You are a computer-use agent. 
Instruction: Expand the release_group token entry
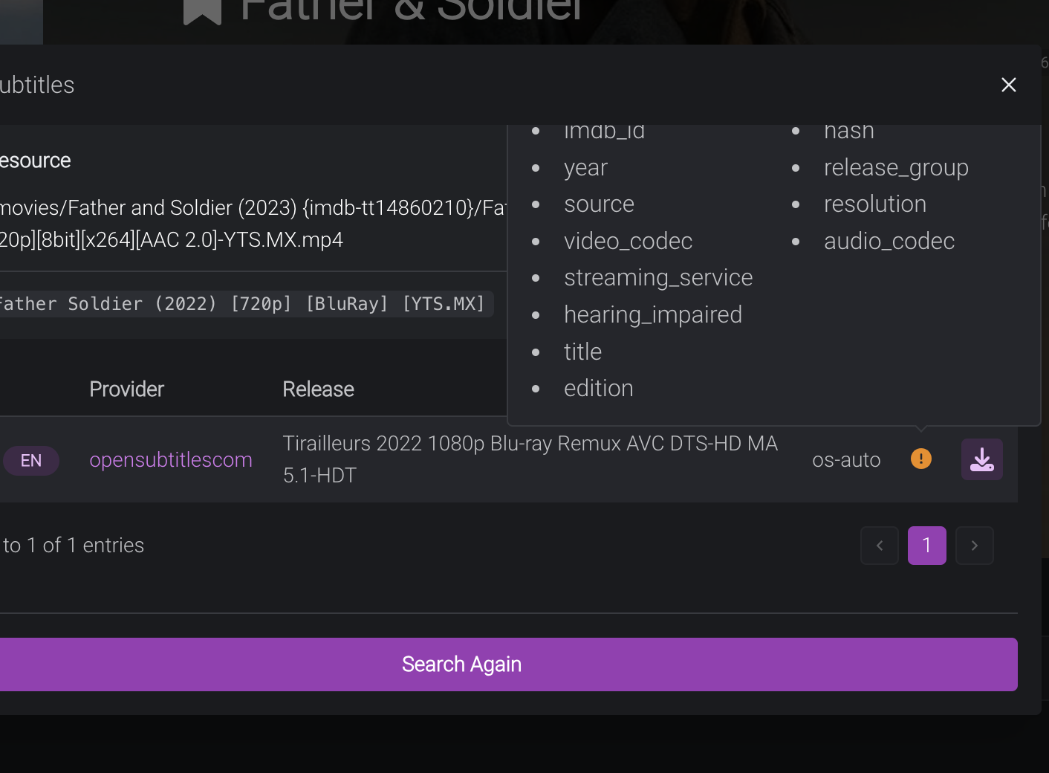896,167
